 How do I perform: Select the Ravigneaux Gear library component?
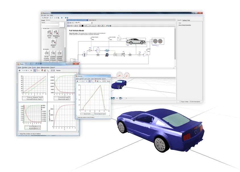(56, 32)
